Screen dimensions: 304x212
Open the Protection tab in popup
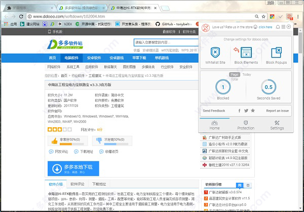click(246, 125)
